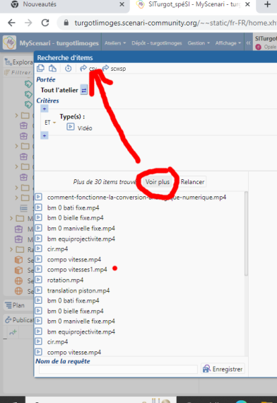Click the Relancer button
This screenshot has width=277, height=403.
tap(192, 182)
